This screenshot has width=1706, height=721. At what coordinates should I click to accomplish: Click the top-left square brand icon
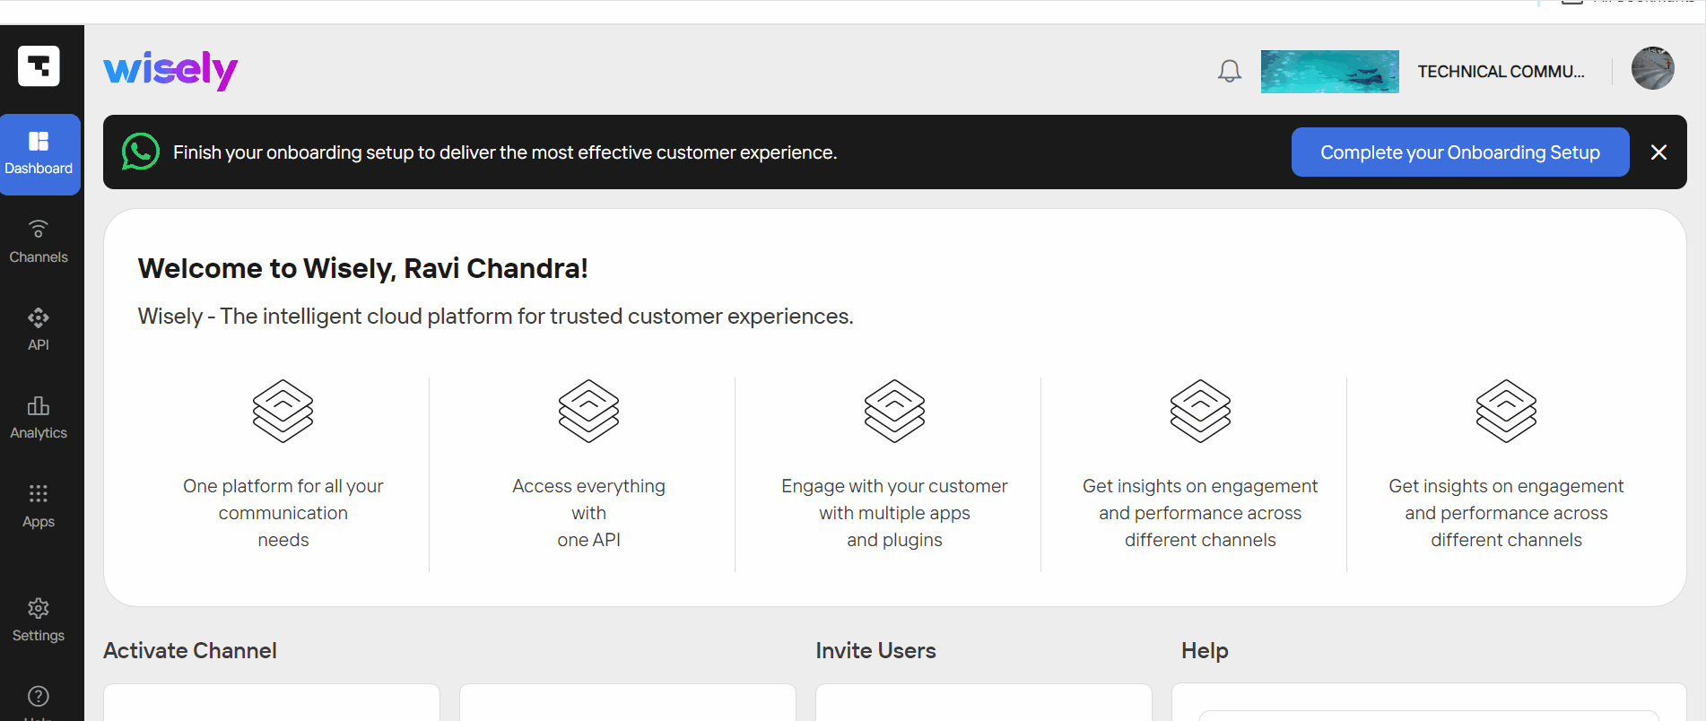[x=39, y=65]
